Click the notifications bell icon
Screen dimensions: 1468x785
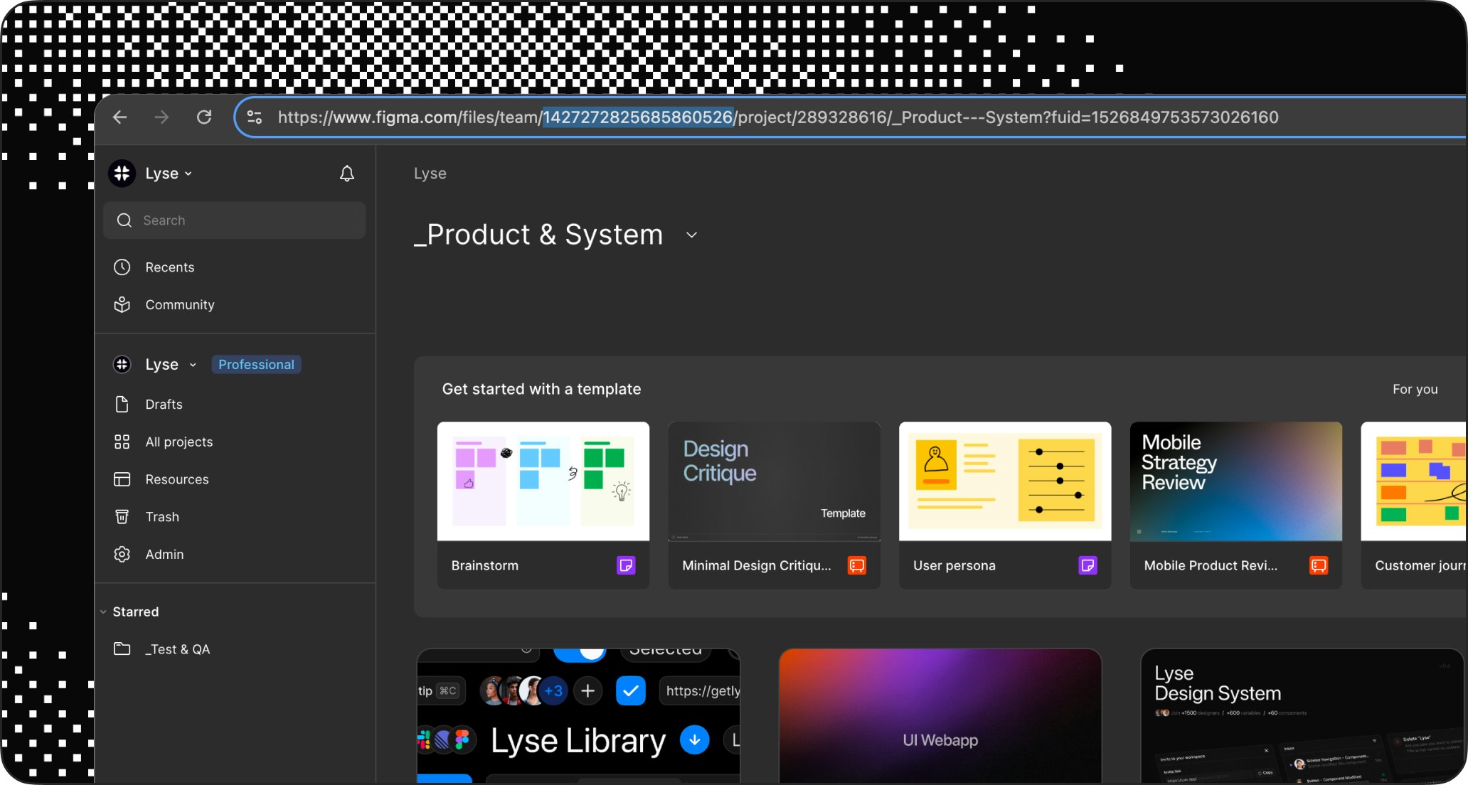(x=346, y=173)
